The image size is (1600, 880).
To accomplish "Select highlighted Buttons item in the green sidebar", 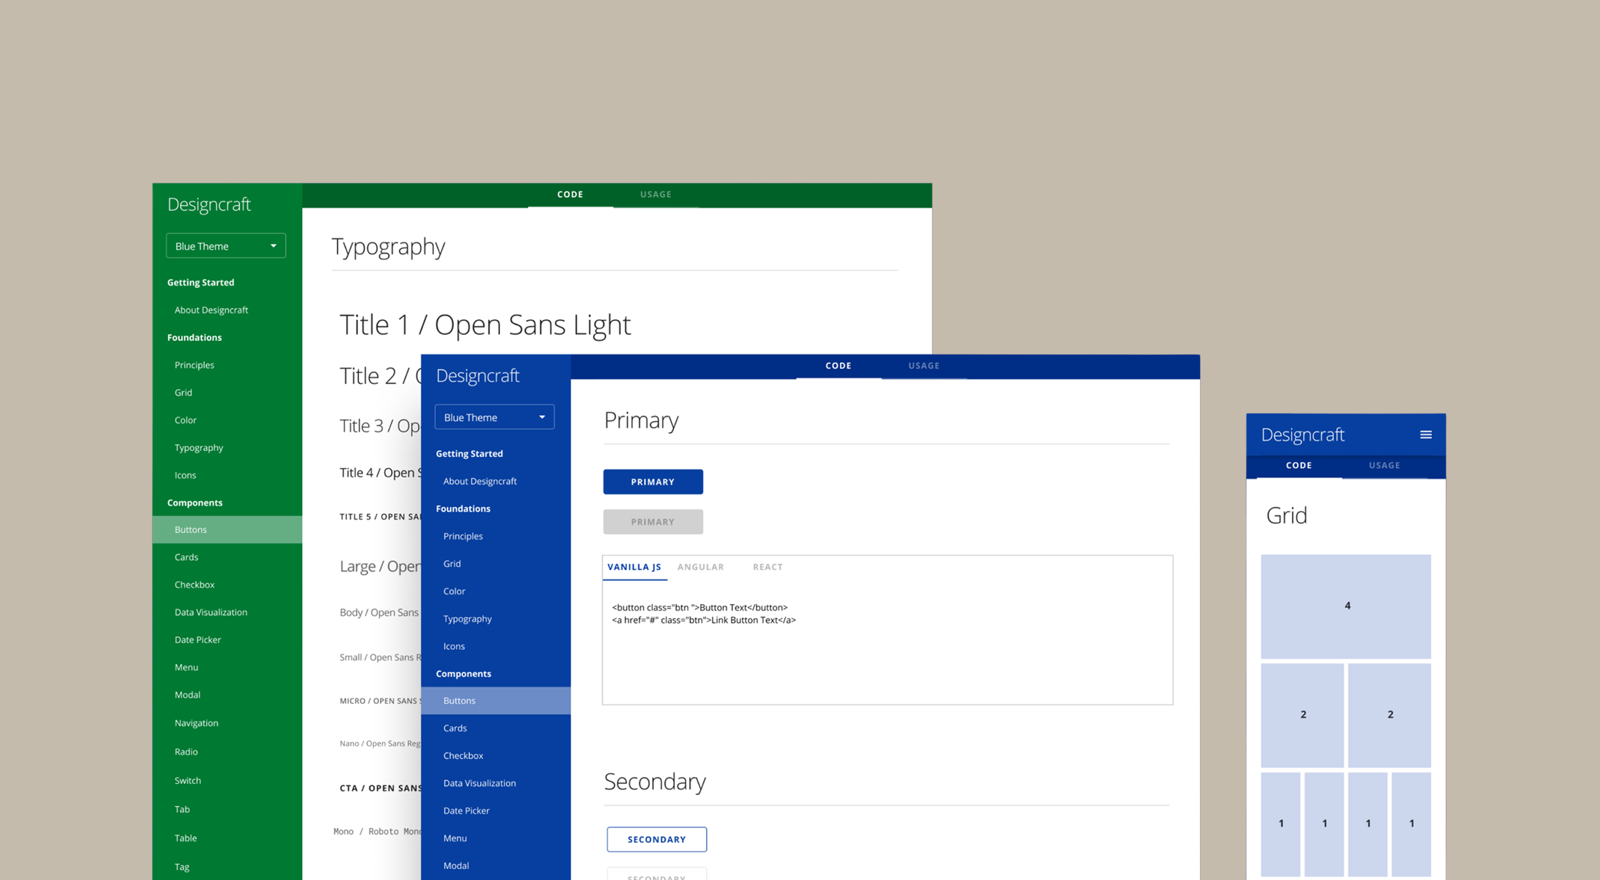I will (227, 530).
